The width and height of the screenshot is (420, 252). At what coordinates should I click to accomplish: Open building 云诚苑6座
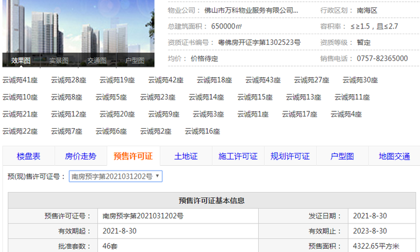tap(111, 132)
